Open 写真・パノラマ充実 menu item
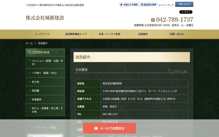This screenshot has width=219, height=137. tap(109, 34)
